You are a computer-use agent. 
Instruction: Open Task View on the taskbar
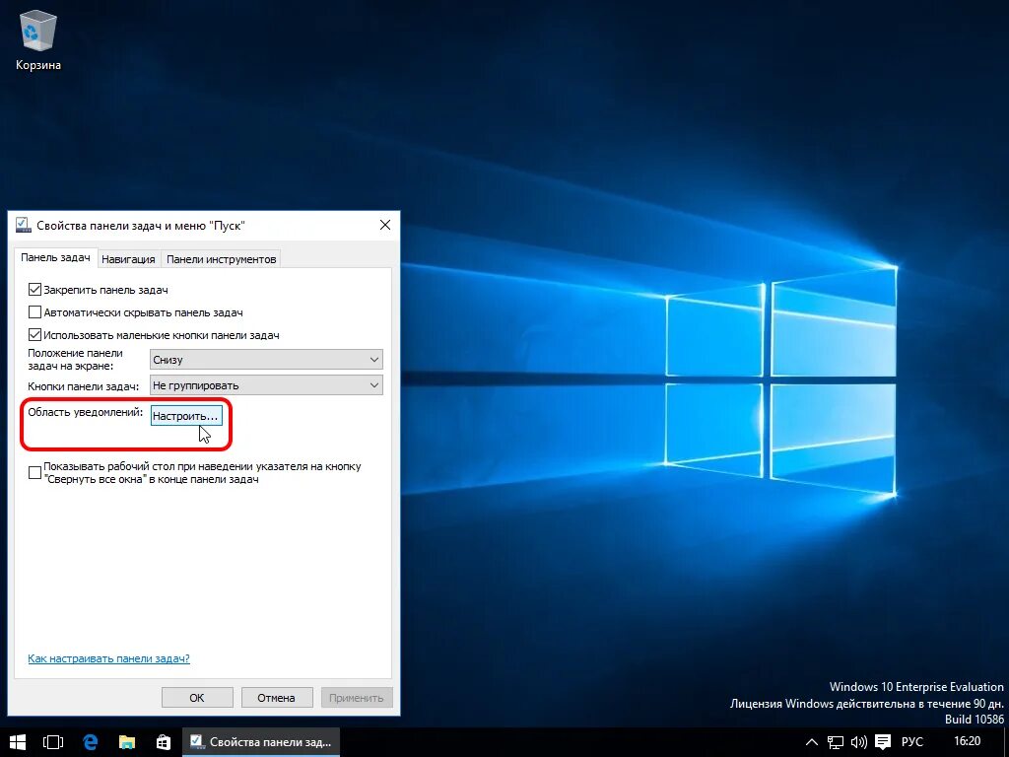pos(53,742)
